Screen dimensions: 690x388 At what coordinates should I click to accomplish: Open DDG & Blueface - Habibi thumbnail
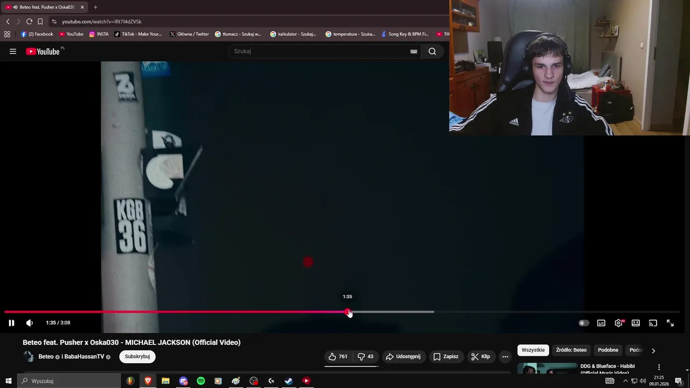click(x=547, y=369)
